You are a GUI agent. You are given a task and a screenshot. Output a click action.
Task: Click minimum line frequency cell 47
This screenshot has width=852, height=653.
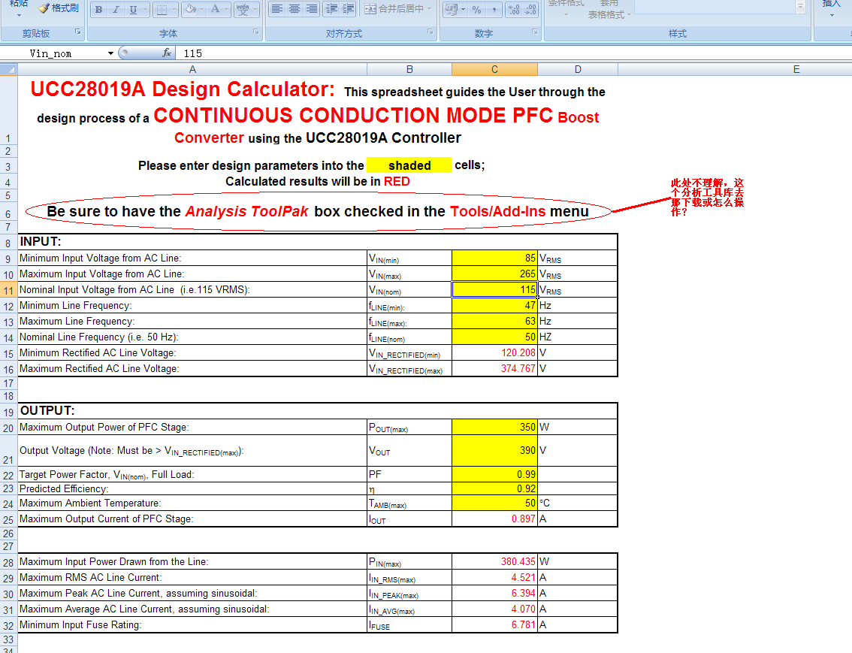pyautogui.click(x=494, y=305)
